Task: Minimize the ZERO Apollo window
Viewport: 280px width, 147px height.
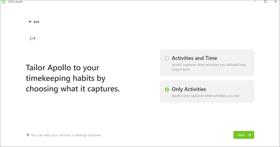Action: click(255, 2)
